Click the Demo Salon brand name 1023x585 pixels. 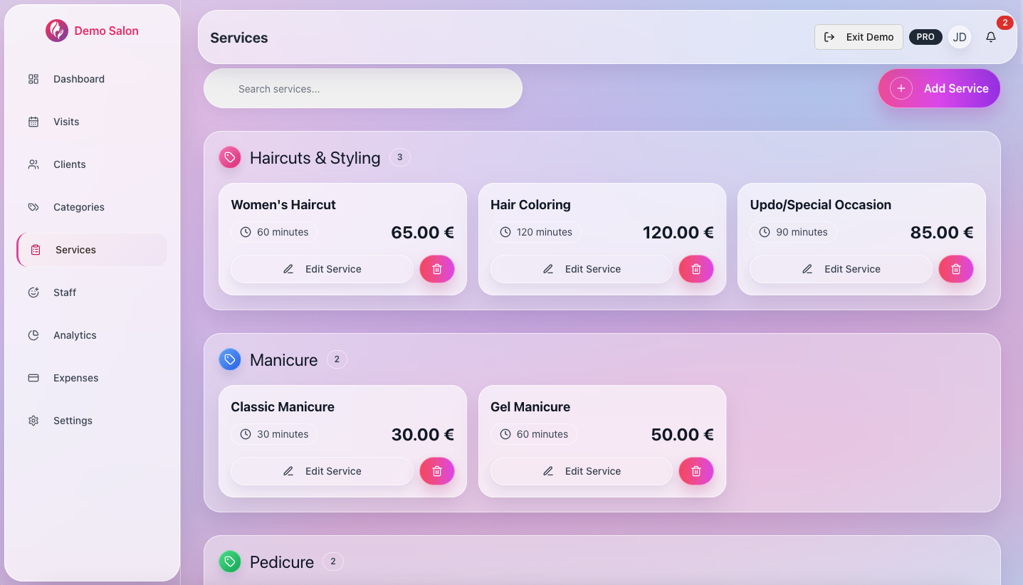tap(107, 31)
